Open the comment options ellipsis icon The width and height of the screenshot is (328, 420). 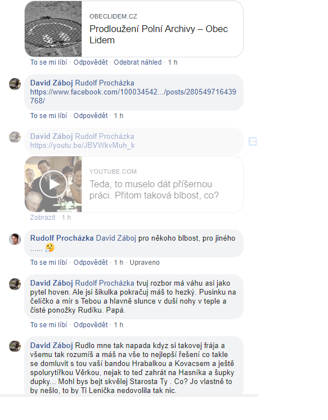coord(253,141)
